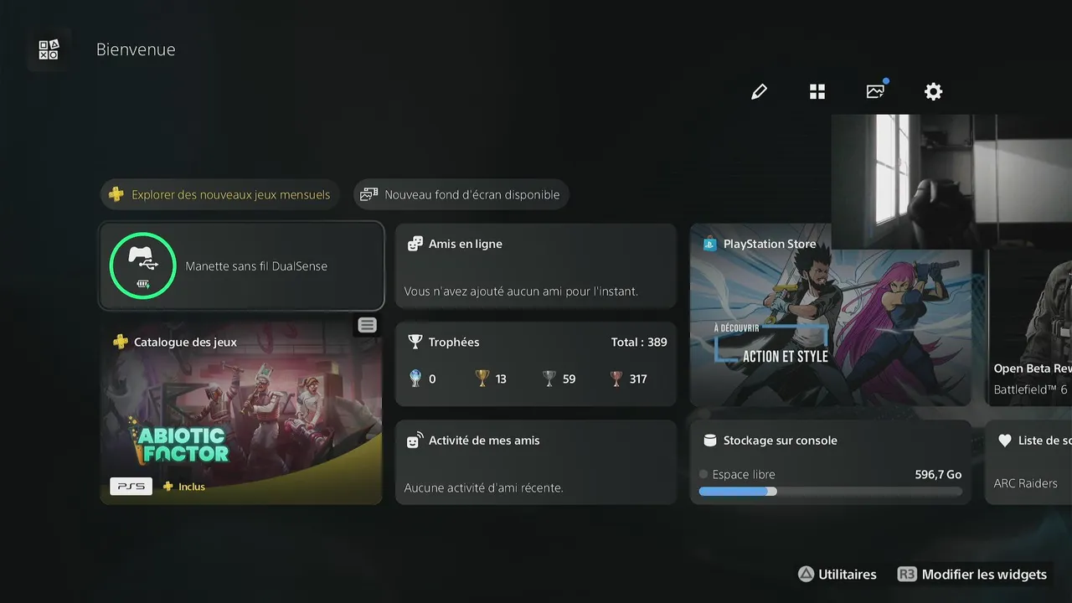Open the PlayStation shapes home icon
This screenshot has width=1072, height=603.
[x=49, y=49]
